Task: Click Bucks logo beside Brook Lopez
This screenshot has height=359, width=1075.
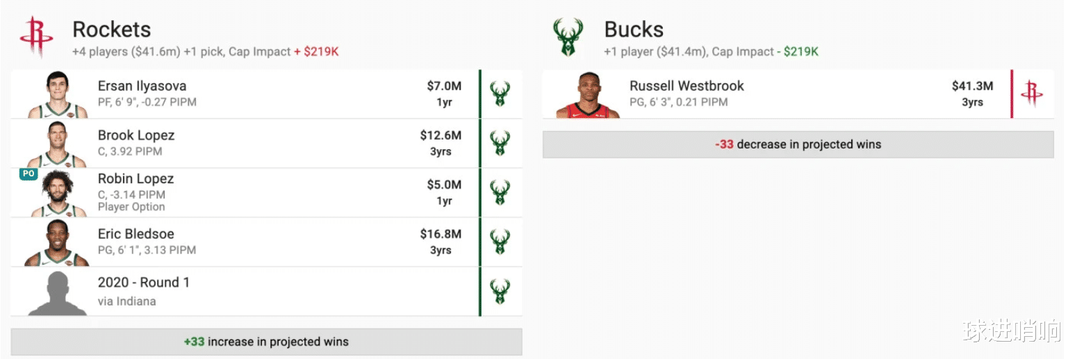Action: pos(500,143)
